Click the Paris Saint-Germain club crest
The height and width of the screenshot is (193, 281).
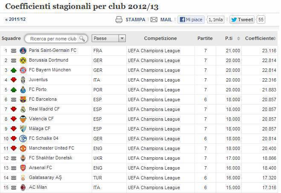point(23,51)
